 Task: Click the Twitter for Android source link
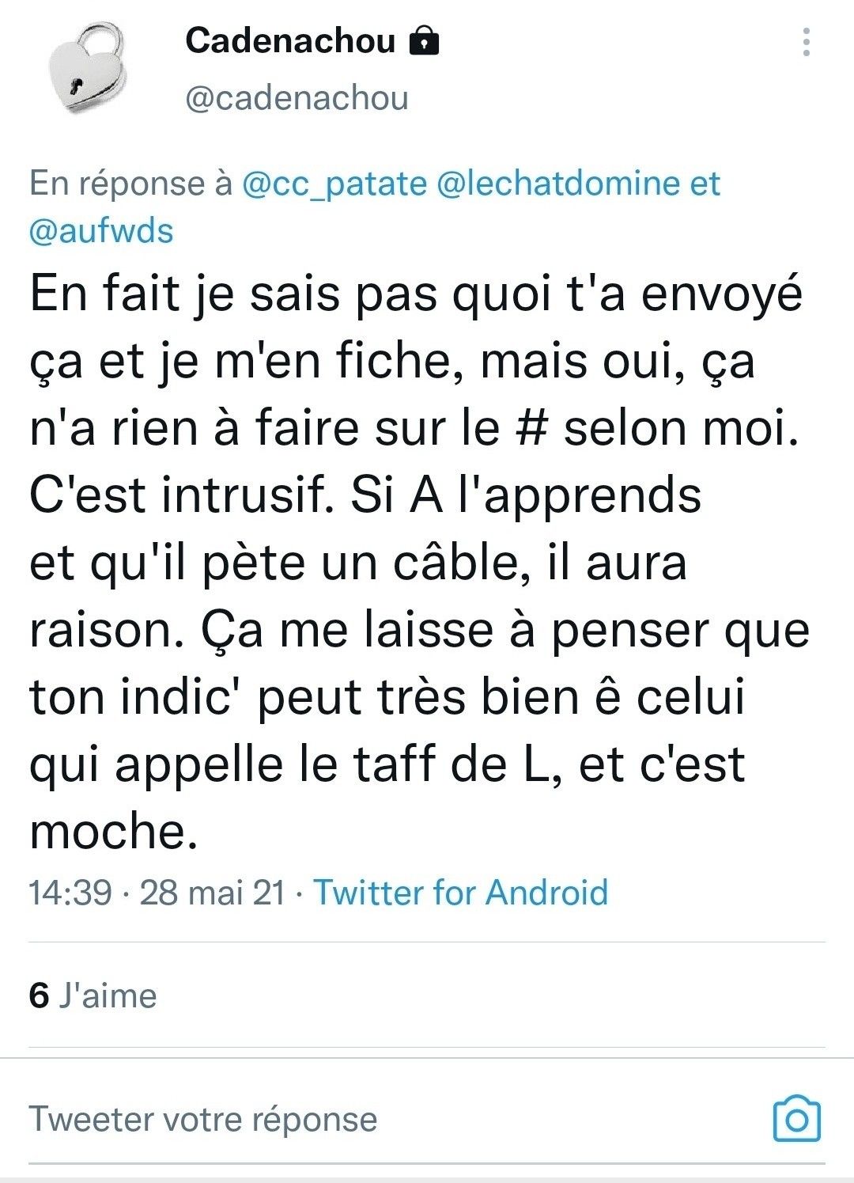pyautogui.click(x=461, y=893)
